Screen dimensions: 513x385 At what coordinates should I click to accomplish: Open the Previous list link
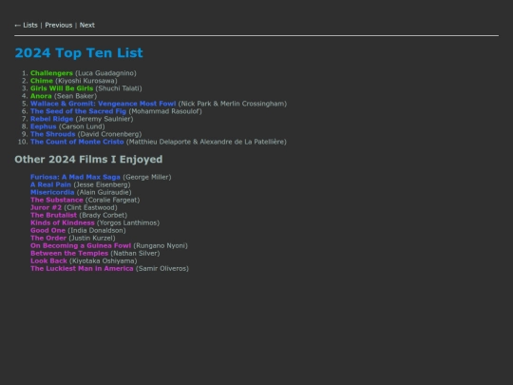[59, 26]
